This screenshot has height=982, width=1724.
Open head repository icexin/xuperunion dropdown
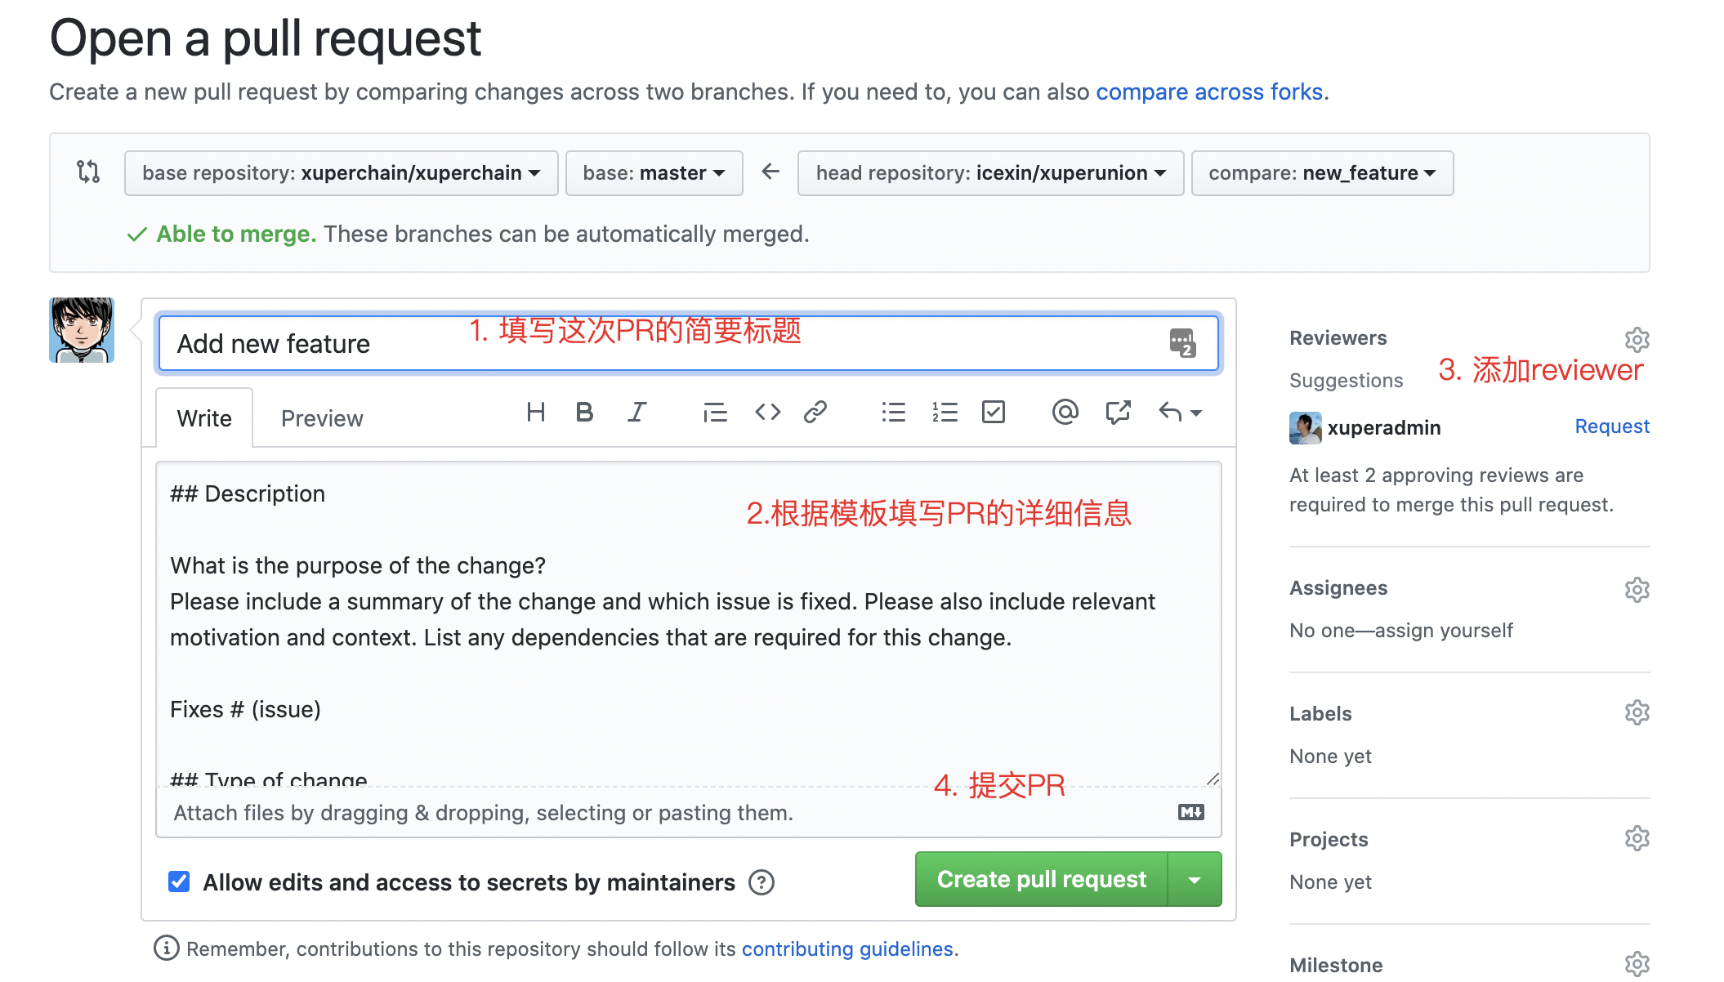point(990,173)
